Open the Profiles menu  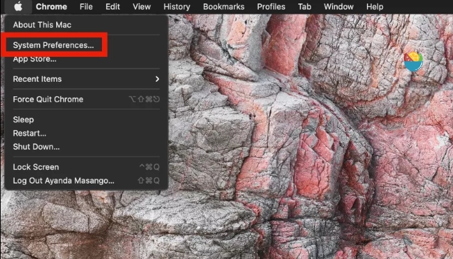pyautogui.click(x=271, y=7)
